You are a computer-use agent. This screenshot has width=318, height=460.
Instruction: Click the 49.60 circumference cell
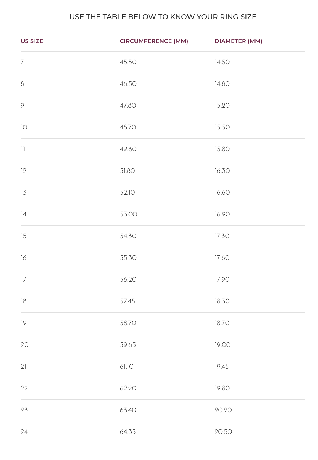[128, 149]
